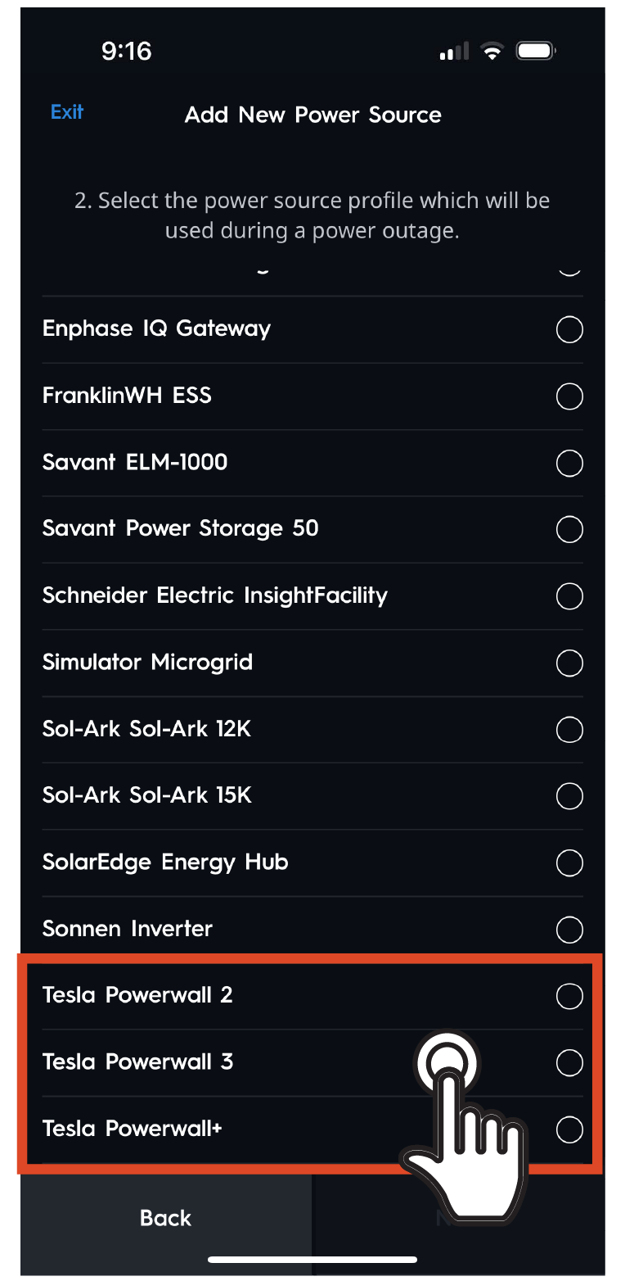Tap the home indicator bar
This screenshot has width=625, height=1281.
(x=312, y=1259)
